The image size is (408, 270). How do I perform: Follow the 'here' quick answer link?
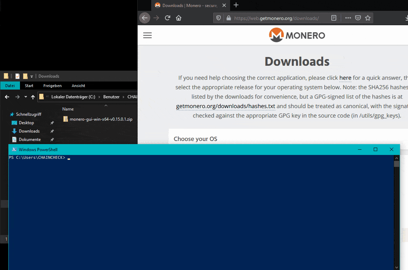[345, 78]
